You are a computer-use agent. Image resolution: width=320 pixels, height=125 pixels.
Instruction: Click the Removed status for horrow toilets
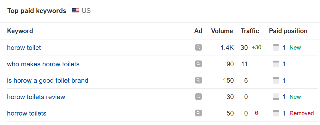[302, 113]
